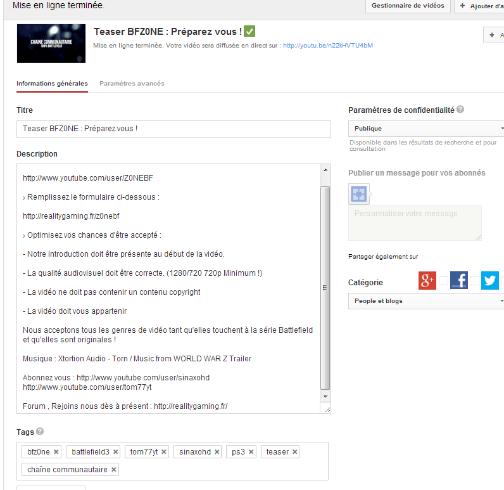The image size is (504, 490).
Task: Open the Gestionnaire de vidéos button
Action: [408, 6]
